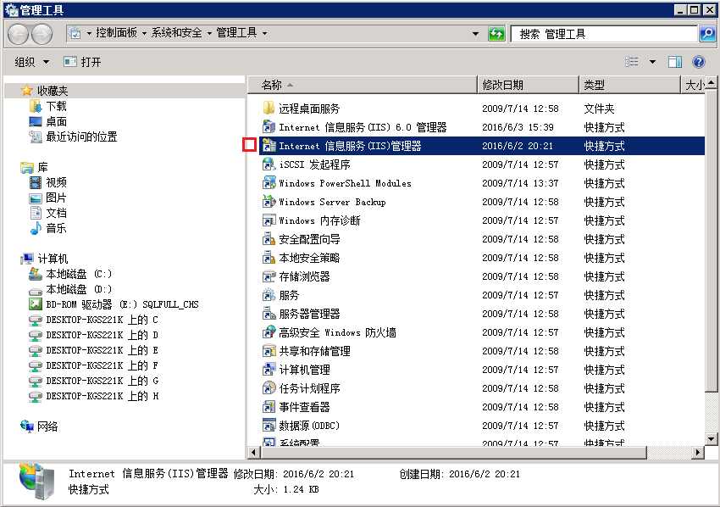Click the horizontal scrollbar left arrow
The width and height of the screenshot is (720, 507).
click(x=253, y=452)
